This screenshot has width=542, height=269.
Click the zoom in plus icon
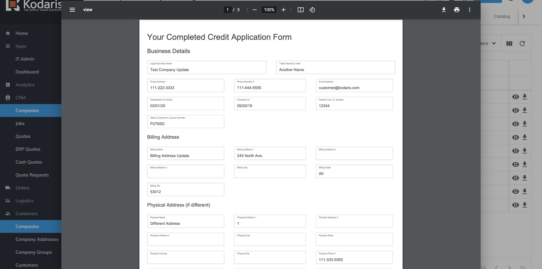[x=284, y=10]
